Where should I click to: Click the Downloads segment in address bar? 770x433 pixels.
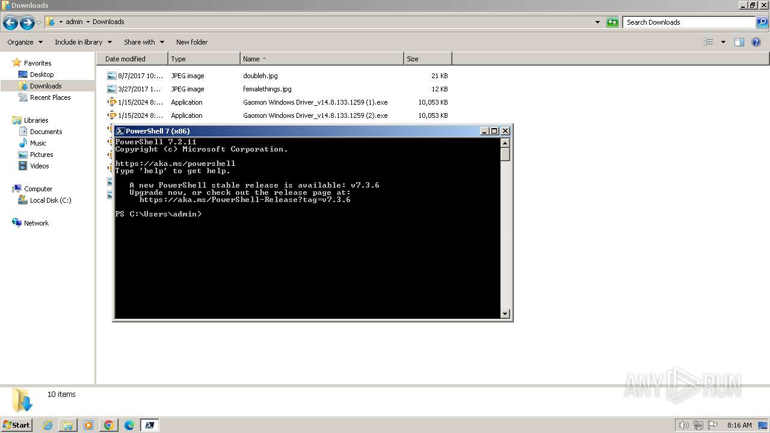pyautogui.click(x=108, y=22)
